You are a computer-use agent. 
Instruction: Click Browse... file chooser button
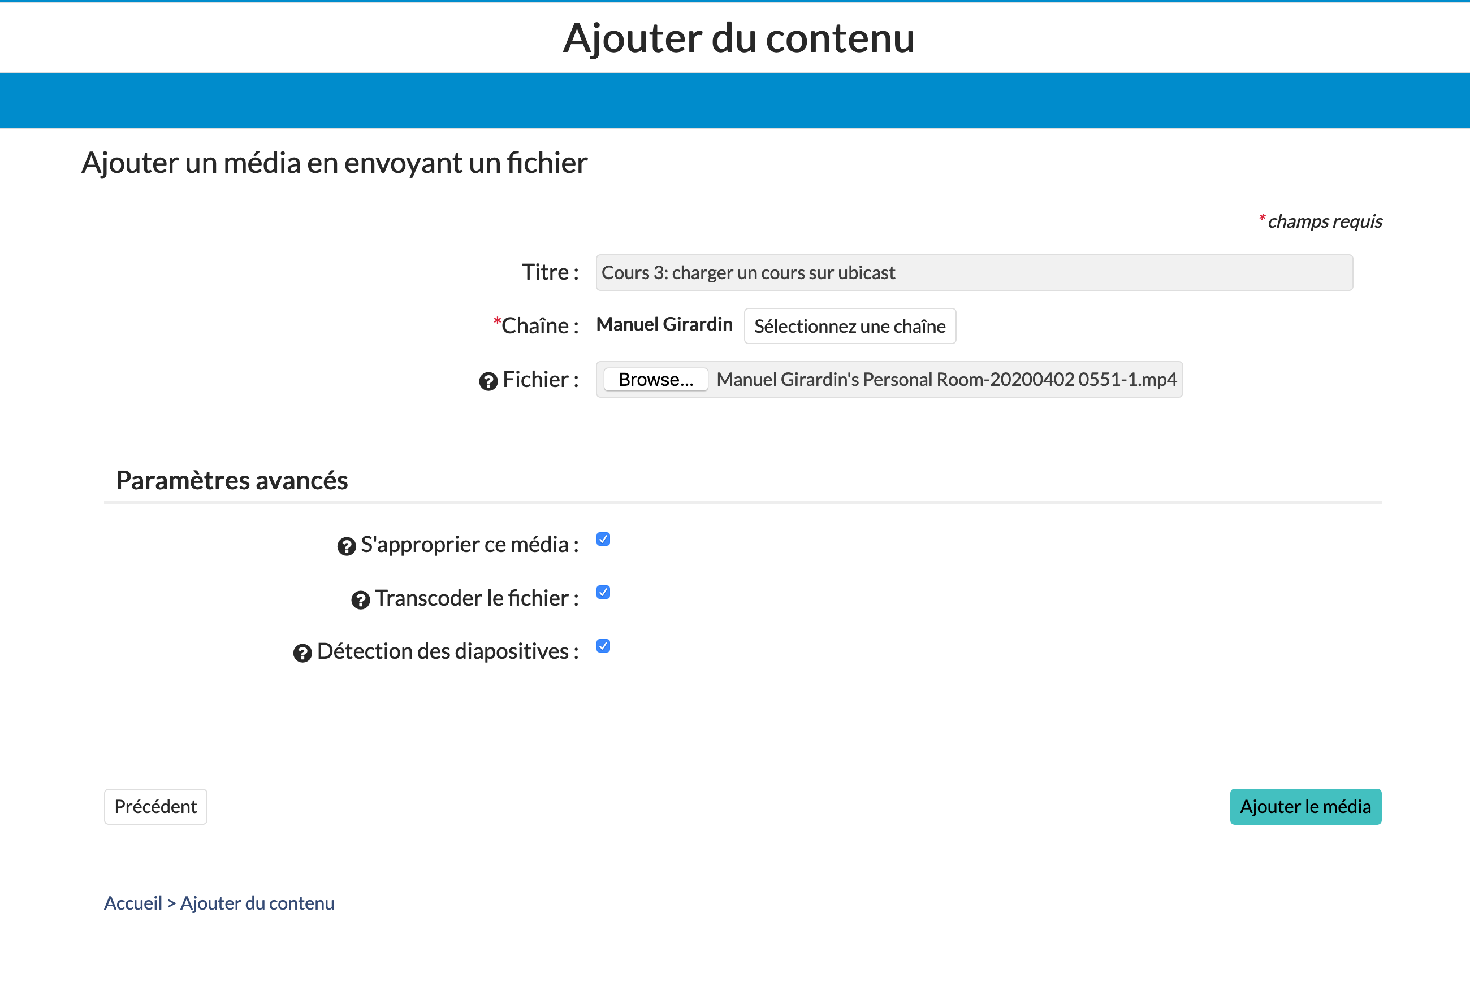[x=655, y=379]
